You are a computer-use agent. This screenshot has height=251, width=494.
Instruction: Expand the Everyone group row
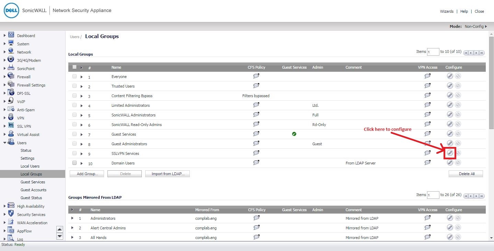point(82,77)
